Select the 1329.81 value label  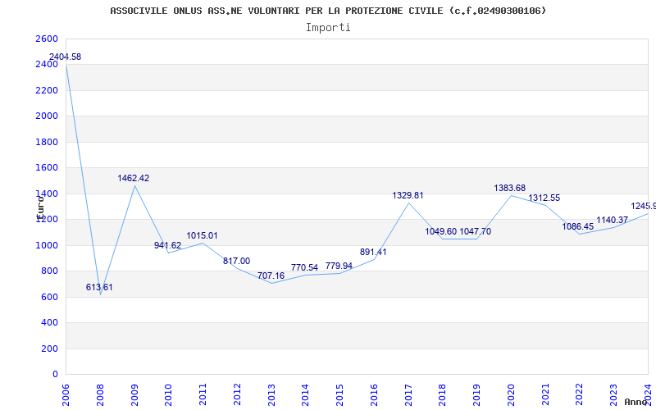(408, 195)
